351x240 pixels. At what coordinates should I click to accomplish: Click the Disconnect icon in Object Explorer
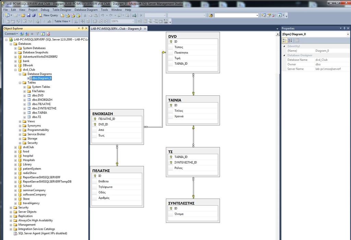27,34
